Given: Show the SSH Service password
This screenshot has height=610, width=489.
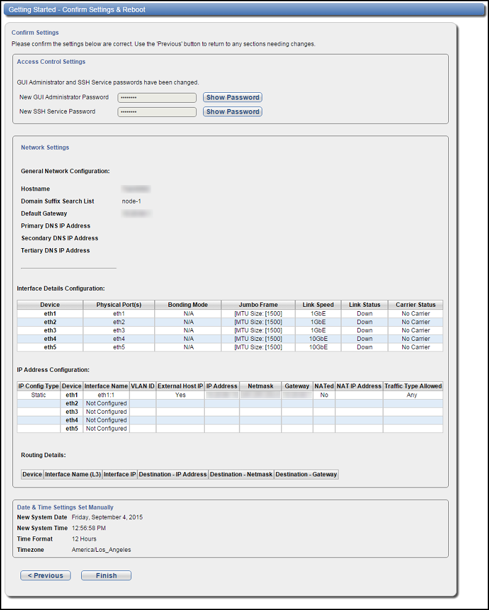Looking at the screenshot, I should (232, 112).
